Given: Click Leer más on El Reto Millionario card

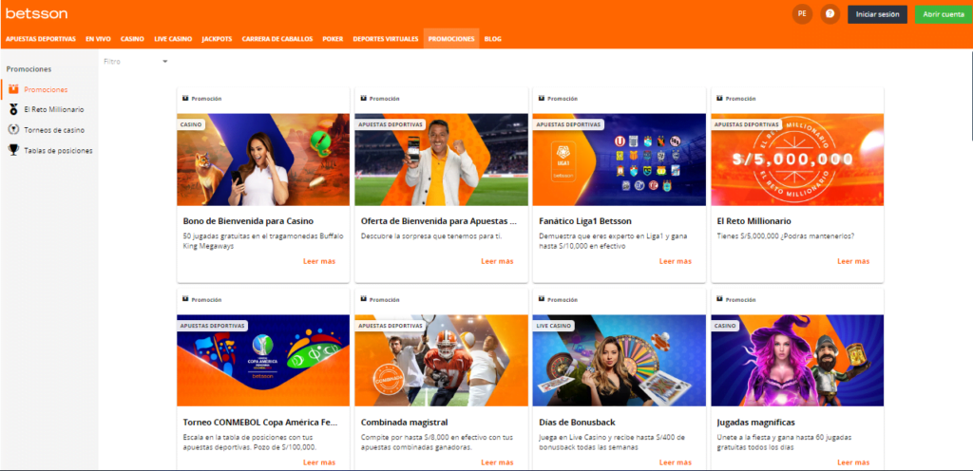Looking at the screenshot, I should [x=853, y=261].
